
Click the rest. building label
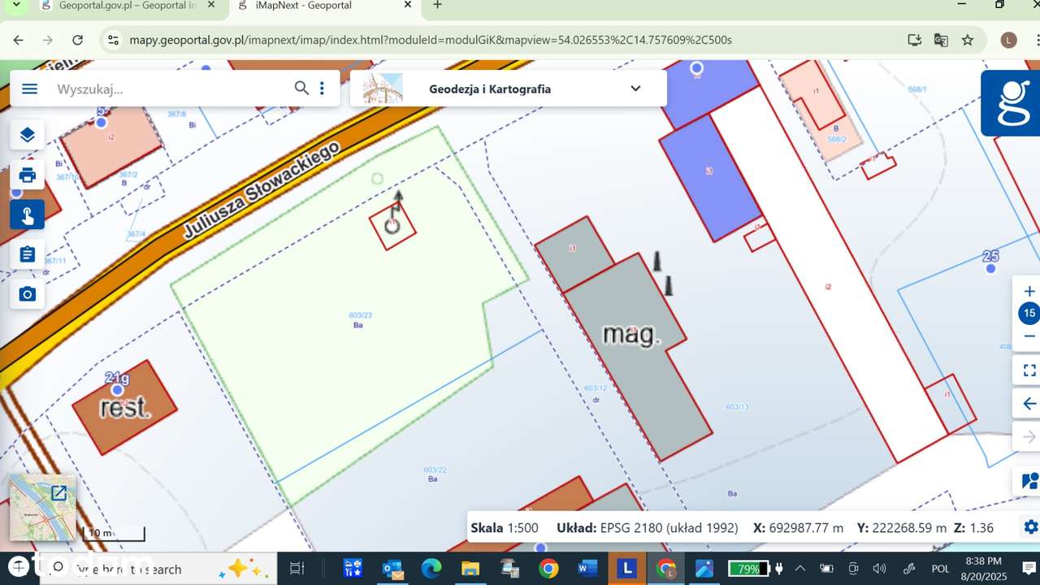(125, 407)
